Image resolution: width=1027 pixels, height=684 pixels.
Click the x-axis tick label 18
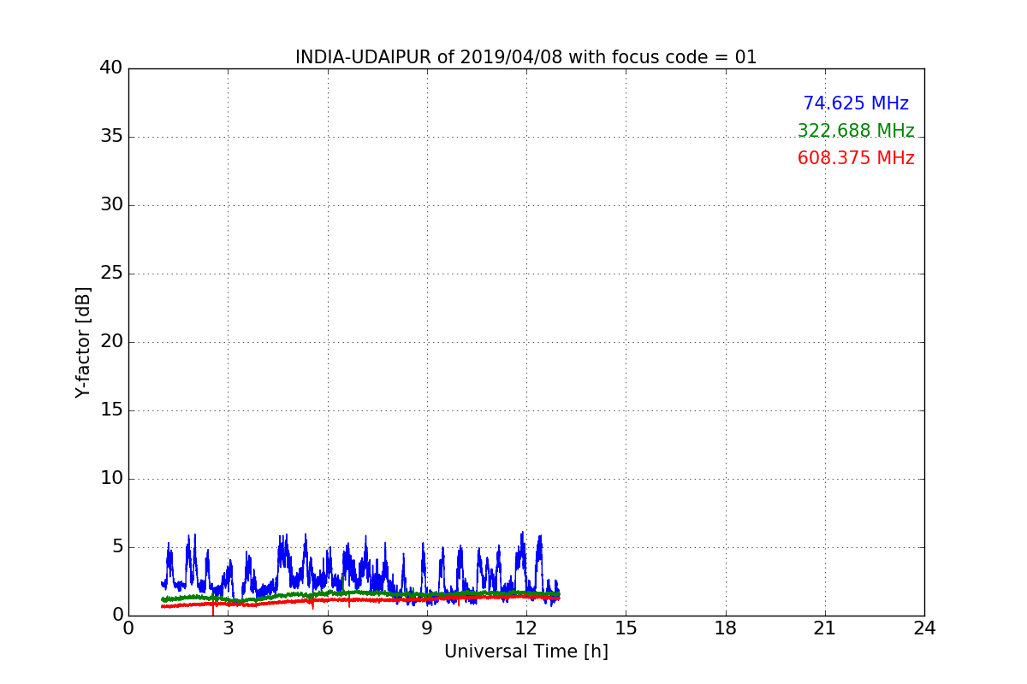click(x=726, y=628)
